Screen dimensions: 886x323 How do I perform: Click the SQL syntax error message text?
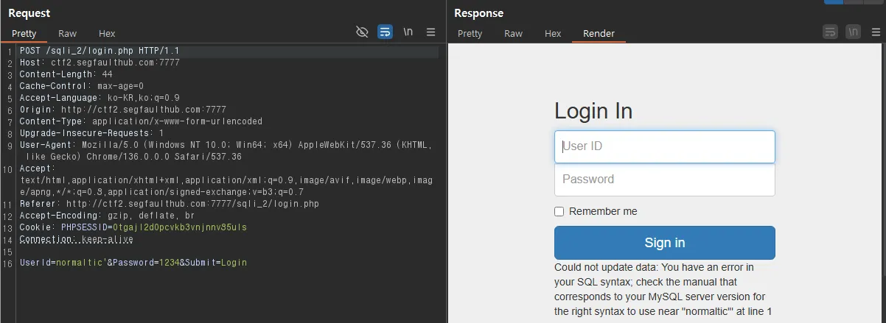[x=663, y=290]
